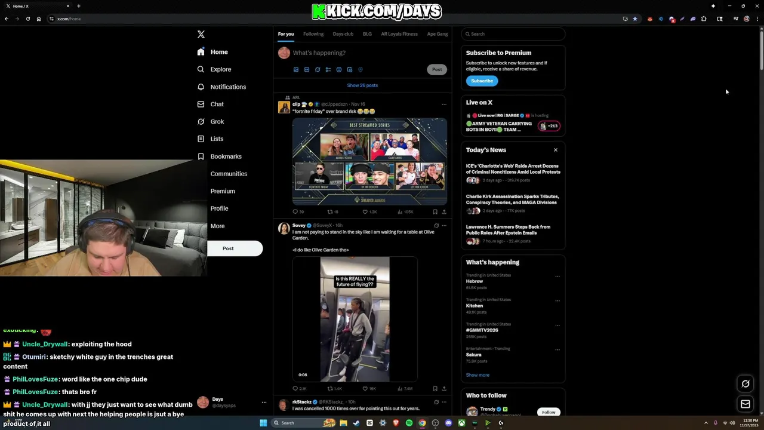Image resolution: width=764 pixels, height=430 pixels.
Task: Follow Trendy in Who to follow
Action: click(x=549, y=412)
